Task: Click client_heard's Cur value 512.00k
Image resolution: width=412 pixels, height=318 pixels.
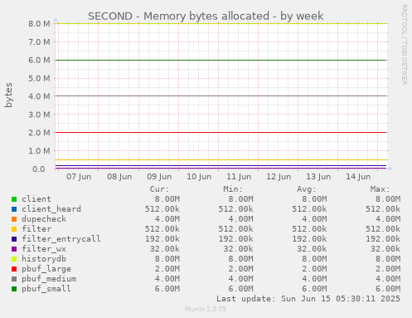Action: point(162,209)
